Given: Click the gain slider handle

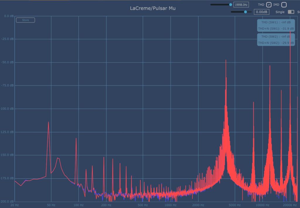Looking at the screenshot, I should point(246,12).
